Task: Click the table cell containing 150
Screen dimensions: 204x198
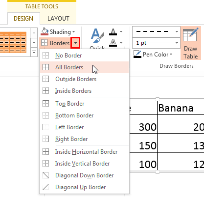Action: click(x=143, y=143)
